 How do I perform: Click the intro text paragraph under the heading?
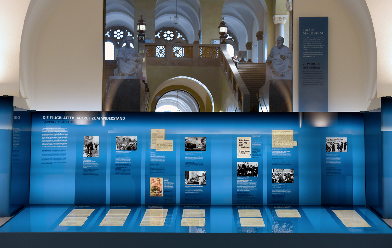pyautogui.click(x=55, y=137)
